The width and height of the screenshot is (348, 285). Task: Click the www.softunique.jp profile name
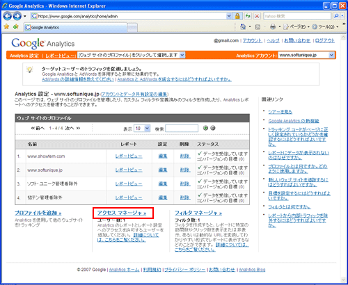[45, 170]
